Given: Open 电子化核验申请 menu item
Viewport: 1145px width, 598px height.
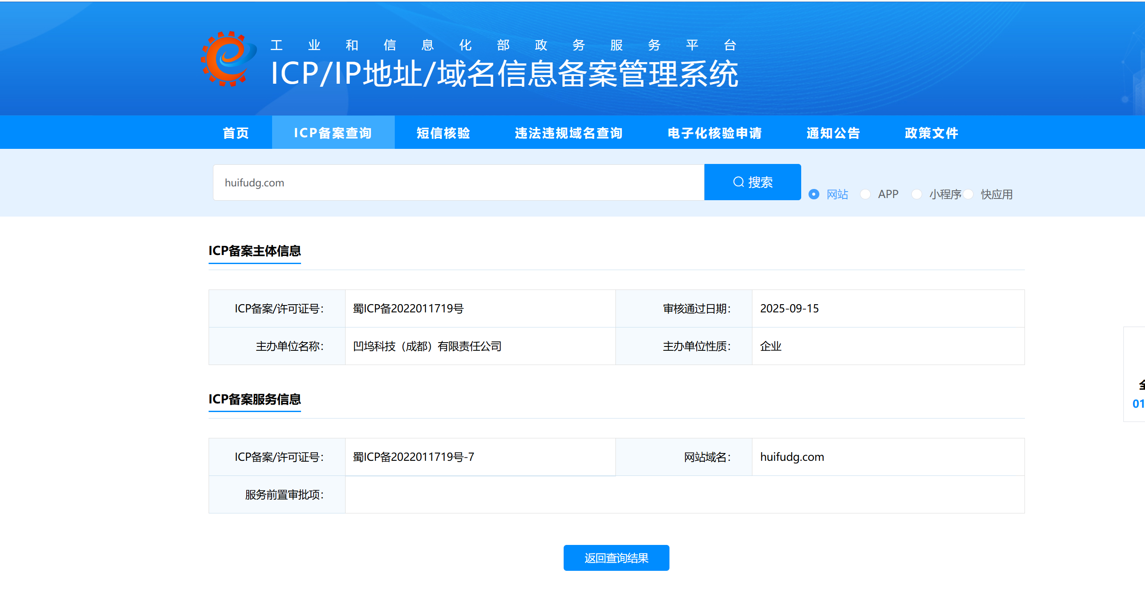Looking at the screenshot, I should point(714,133).
